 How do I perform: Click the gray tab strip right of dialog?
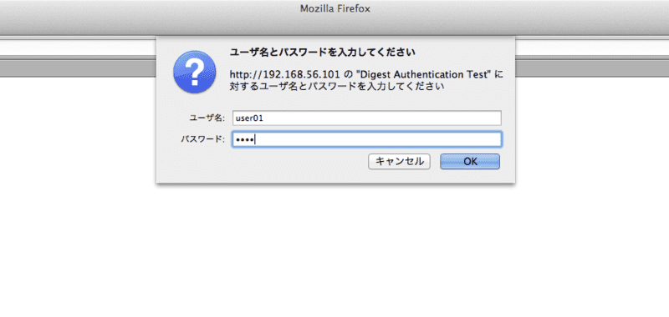pos(592,68)
